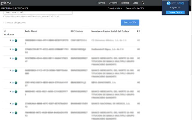Uncheck the BBVA Bancomer row checkbox
Viewport: 192px width, 120px height.
[x=10, y=82]
